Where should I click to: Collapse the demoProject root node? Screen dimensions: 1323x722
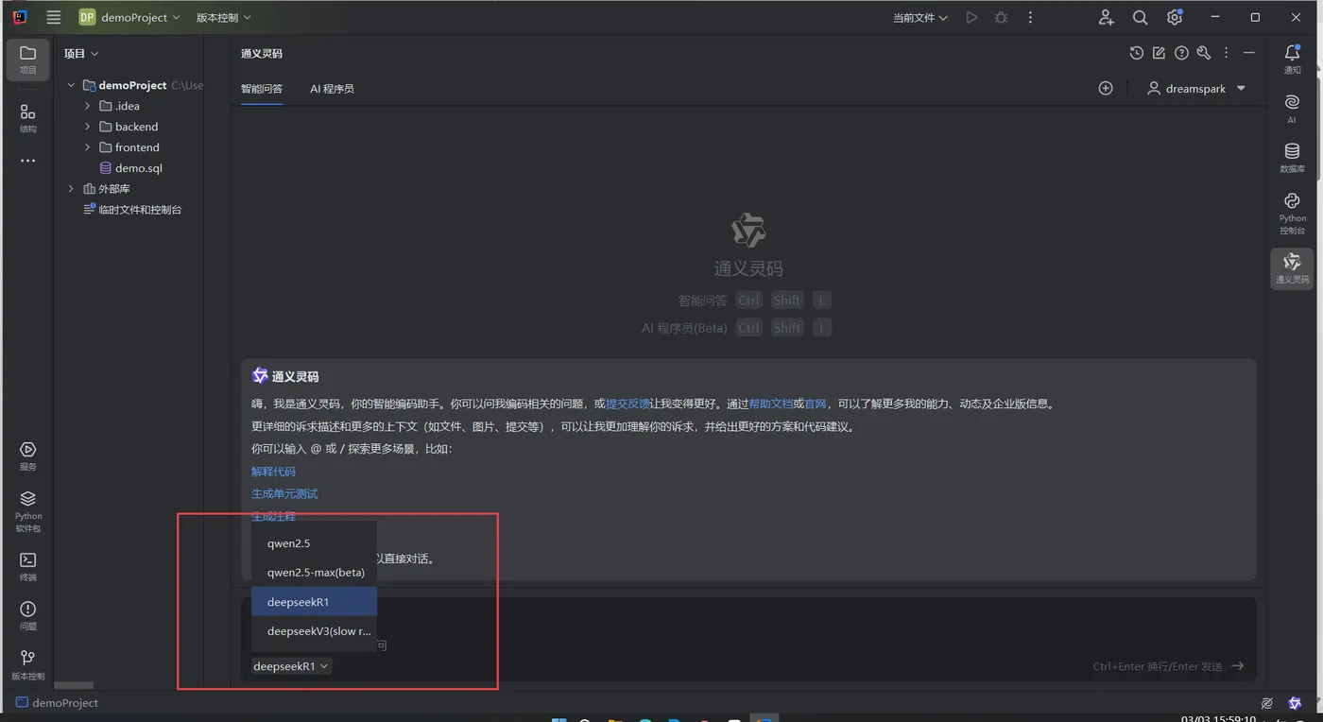click(71, 85)
